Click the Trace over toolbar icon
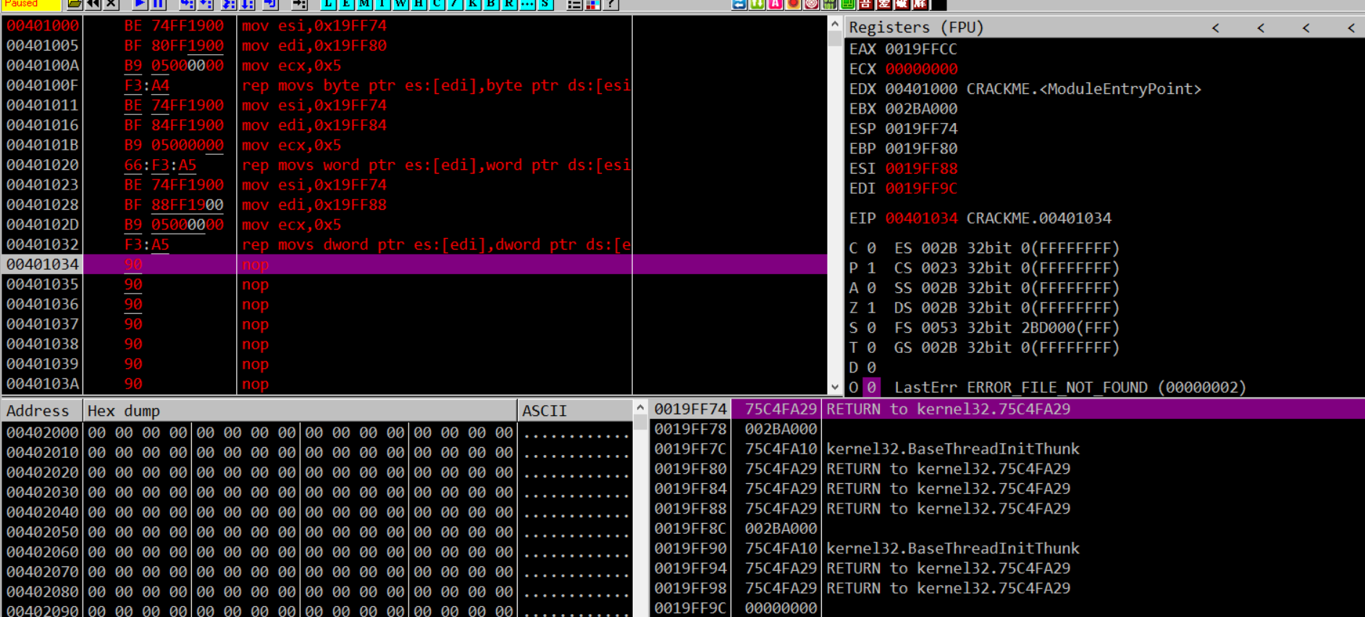 pos(247,4)
